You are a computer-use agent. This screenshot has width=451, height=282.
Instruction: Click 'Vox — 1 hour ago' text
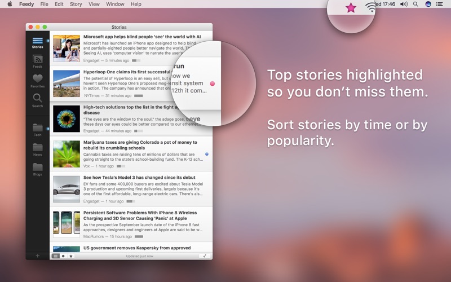(98, 166)
